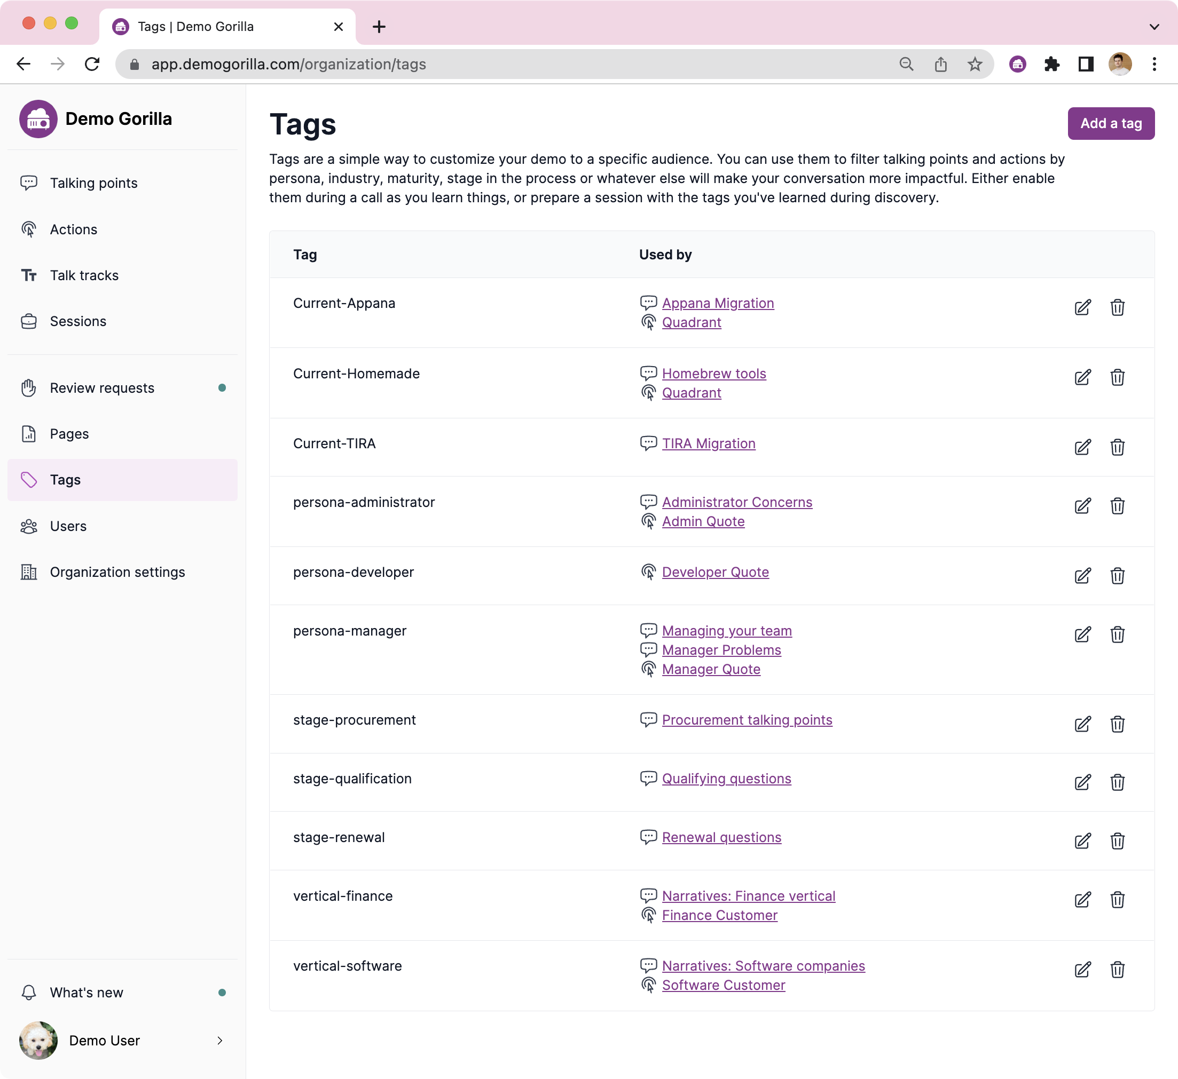Expand Demo User account menu chevron
1178x1079 pixels.
[x=219, y=1041]
